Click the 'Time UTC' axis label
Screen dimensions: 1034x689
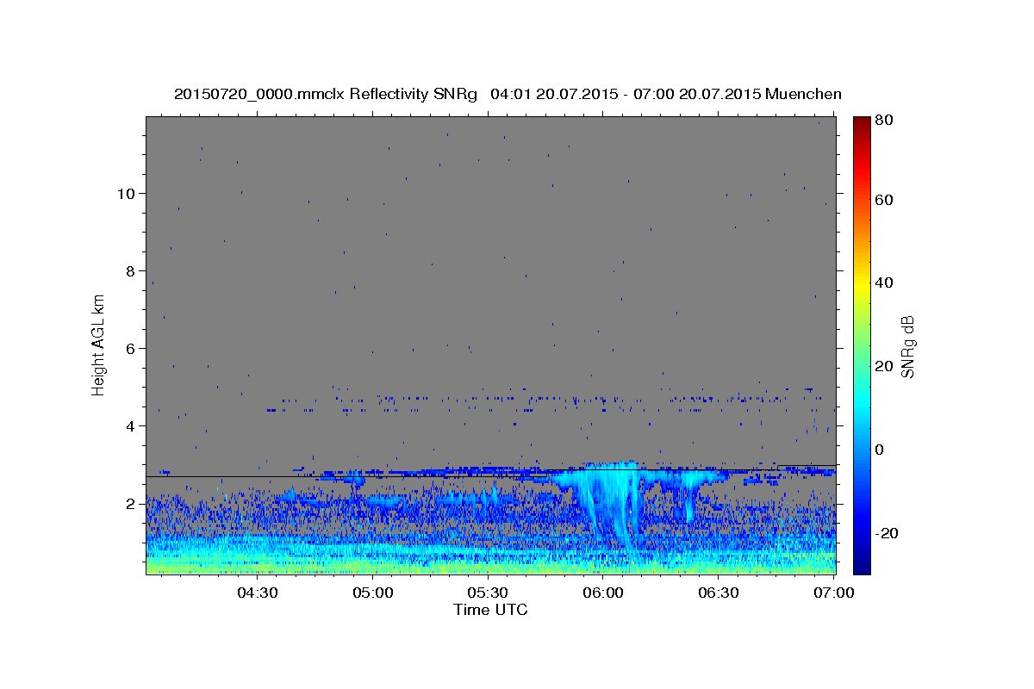[x=490, y=610]
